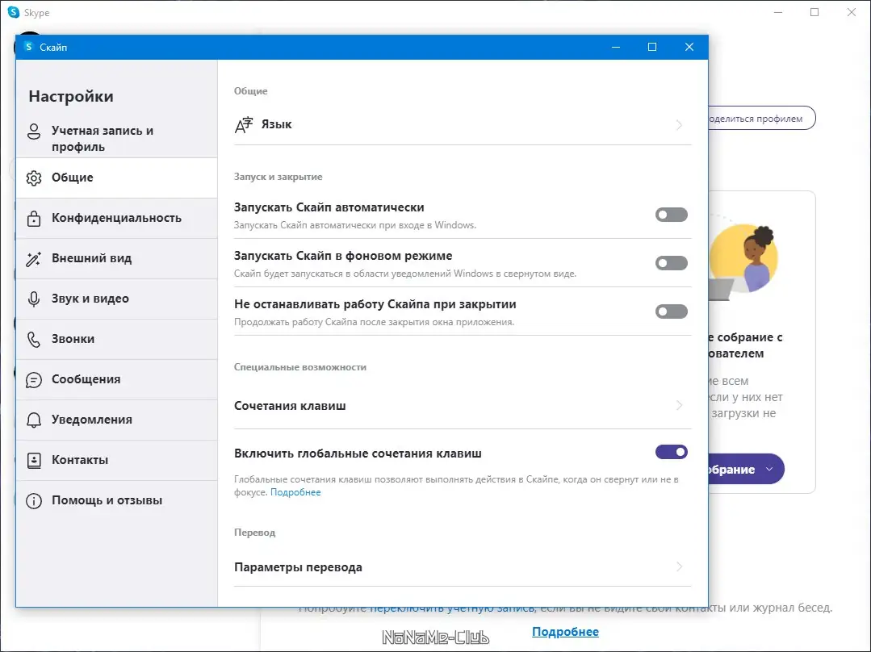The height and width of the screenshot is (652, 871).
Task: Switch to Конфиденциальность settings
Action: coord(117,218)
